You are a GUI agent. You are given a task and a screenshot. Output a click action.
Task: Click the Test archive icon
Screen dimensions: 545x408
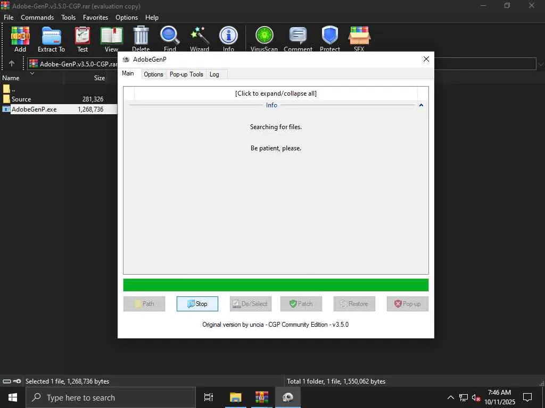pyautogui.click(x=82, y=39)
